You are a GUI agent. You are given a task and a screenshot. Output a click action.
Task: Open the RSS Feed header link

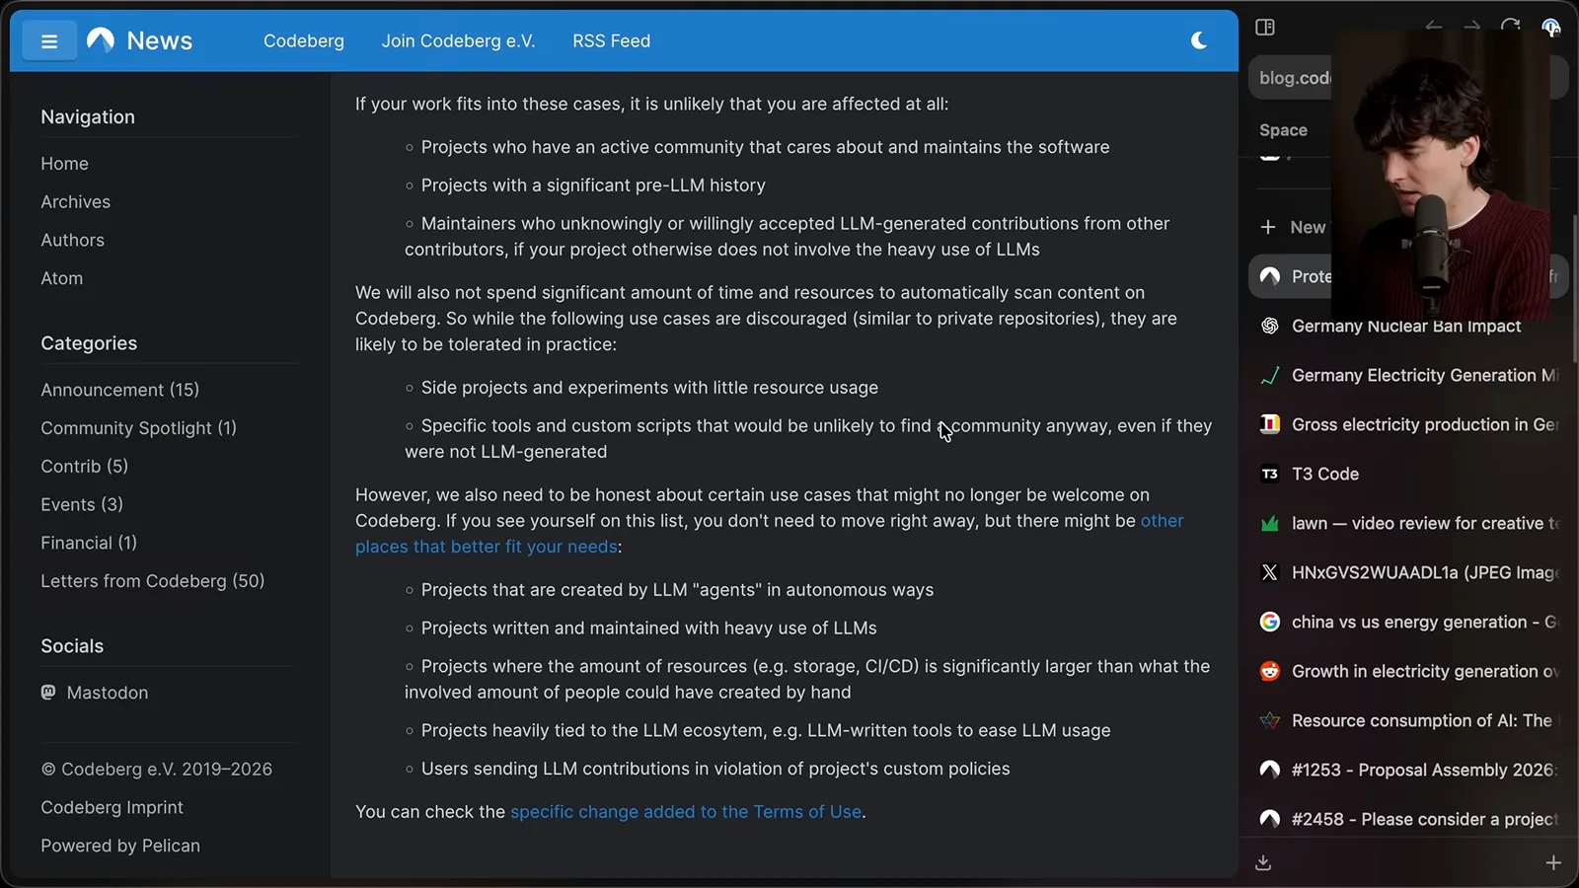tap(611, 40)
